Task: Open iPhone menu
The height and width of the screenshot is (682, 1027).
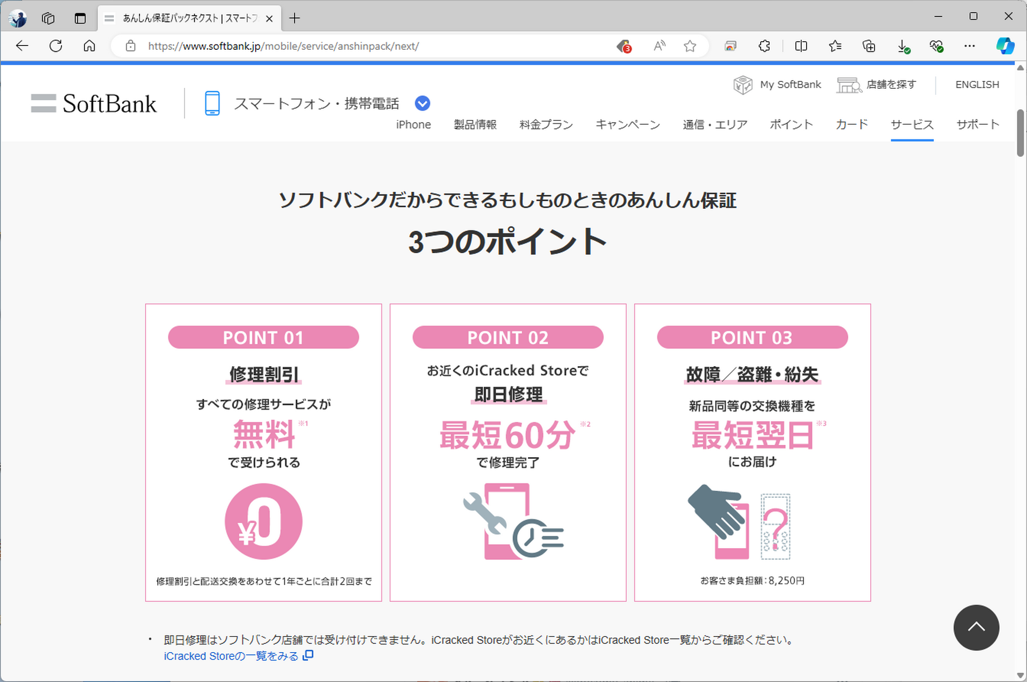Action: [x=413, y=124]
